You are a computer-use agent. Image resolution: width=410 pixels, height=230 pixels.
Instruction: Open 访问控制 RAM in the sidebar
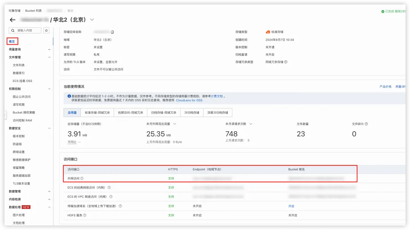click(x=22, y=120)
